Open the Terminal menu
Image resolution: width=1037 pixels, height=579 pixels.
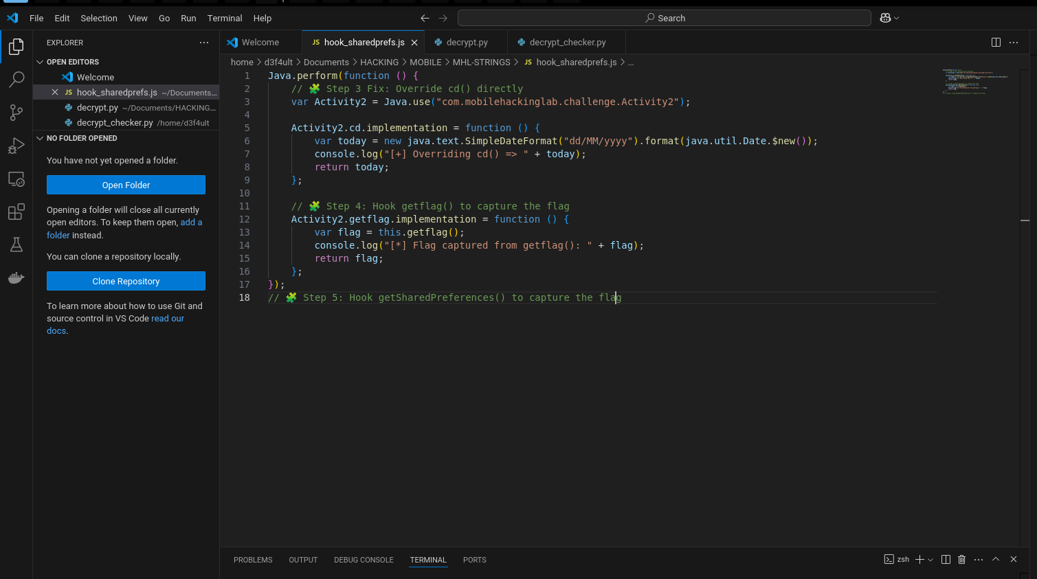pyautogui.click(x=225, y=18)
